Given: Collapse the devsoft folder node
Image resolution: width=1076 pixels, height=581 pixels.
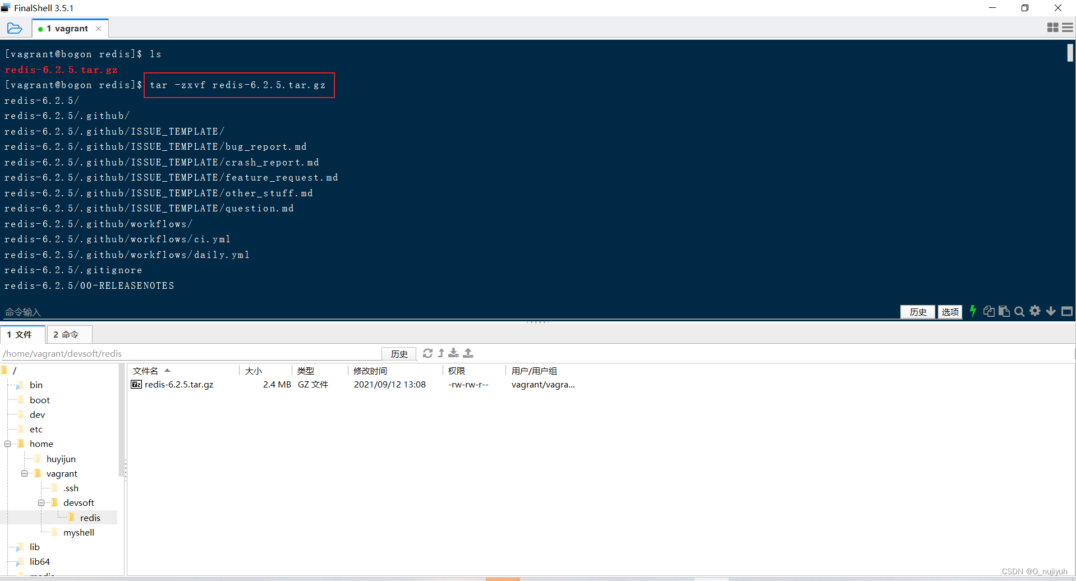Looking at the screenshot, I should click(x=42, y=503).
